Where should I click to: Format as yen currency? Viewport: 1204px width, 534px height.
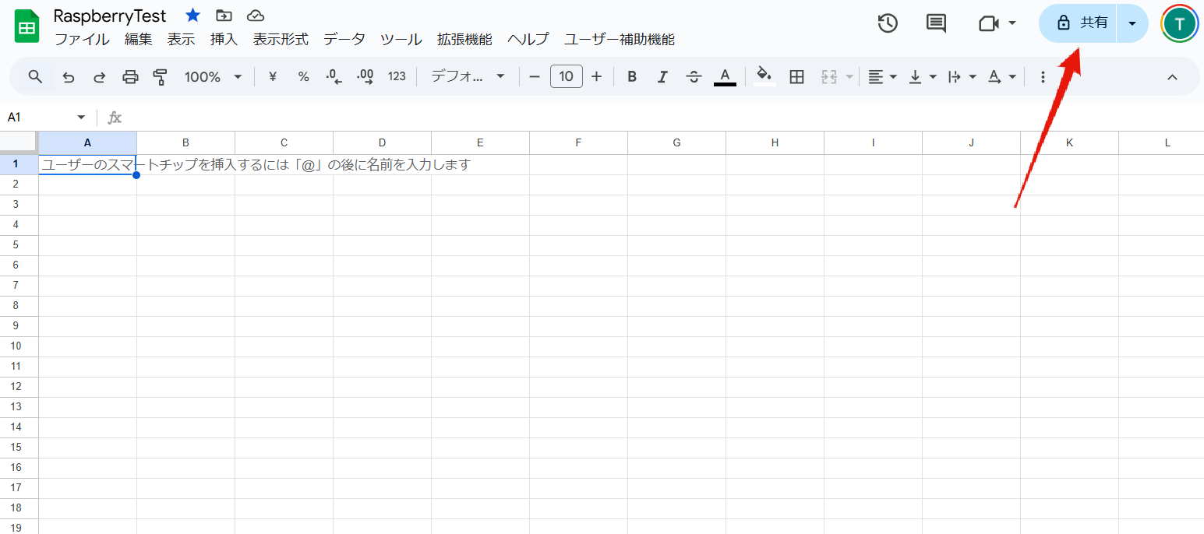point(273,76)
